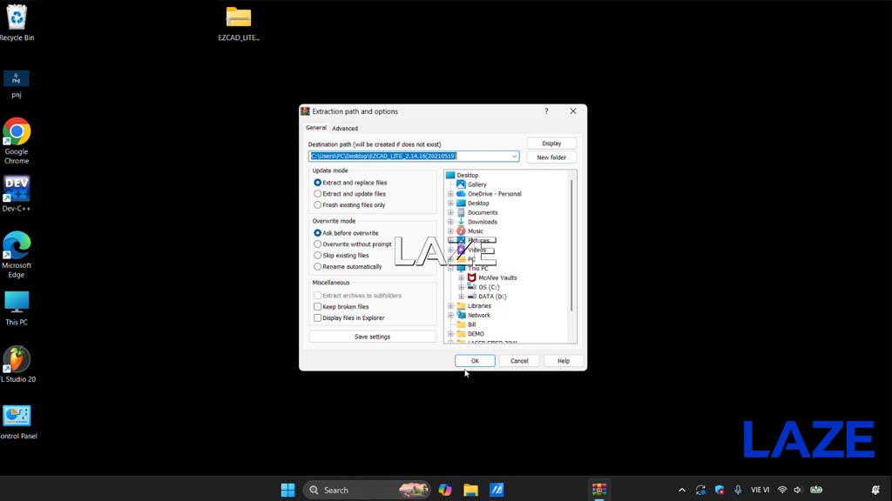
Task: Select the Microsoft Edge desktop shortcut
Action: [x=17, y=255]
